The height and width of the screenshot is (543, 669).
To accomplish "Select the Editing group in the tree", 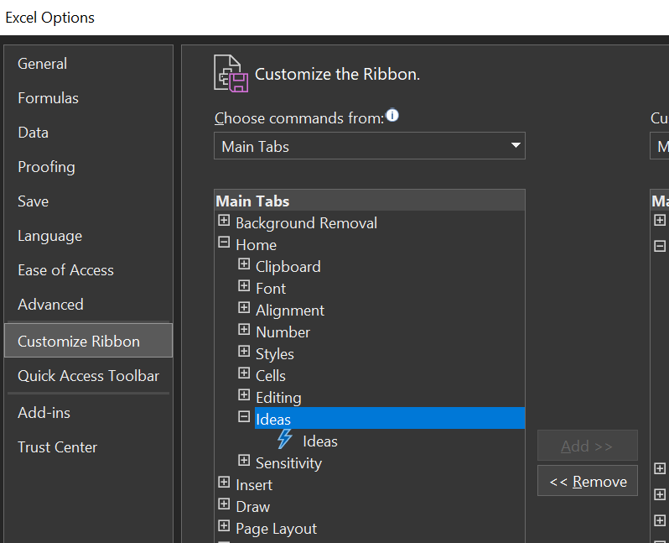I will pyautogui.click(x=278, y=398).
